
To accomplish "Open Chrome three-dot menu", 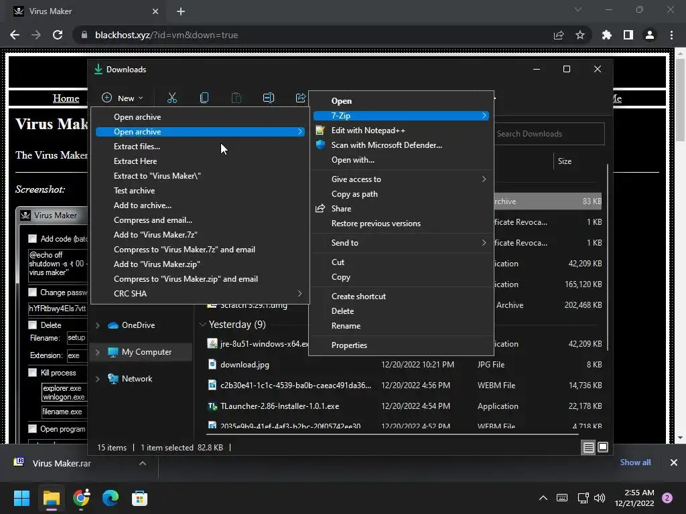I will (671, 35).
